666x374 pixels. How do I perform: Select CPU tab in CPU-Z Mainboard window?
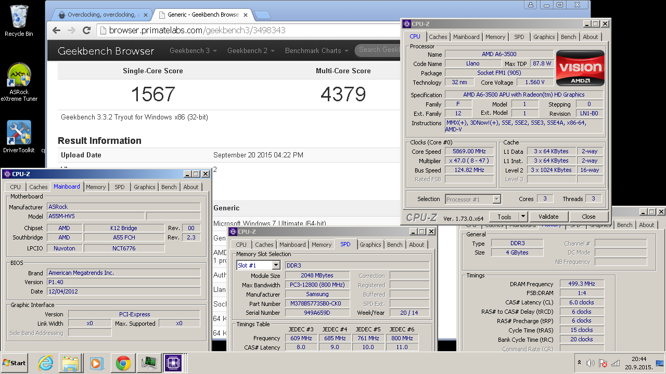(x=16, y=187)
